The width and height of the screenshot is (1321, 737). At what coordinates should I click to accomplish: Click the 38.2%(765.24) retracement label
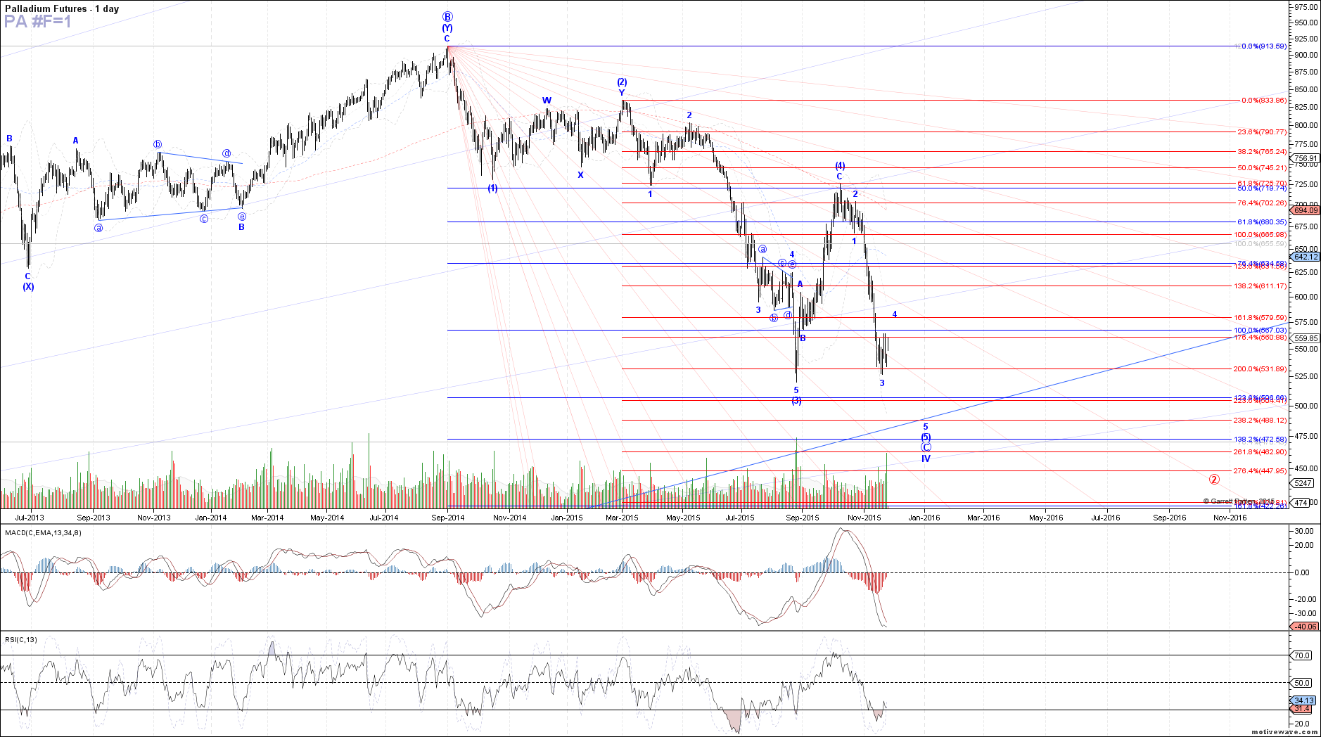tap(1262, 152)
